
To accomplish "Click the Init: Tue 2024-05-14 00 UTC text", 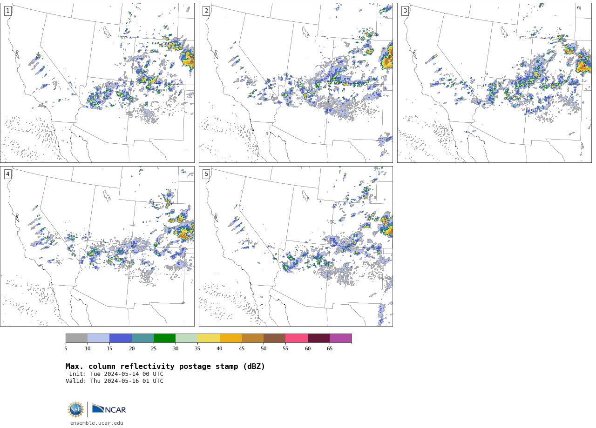I will 116,374.
